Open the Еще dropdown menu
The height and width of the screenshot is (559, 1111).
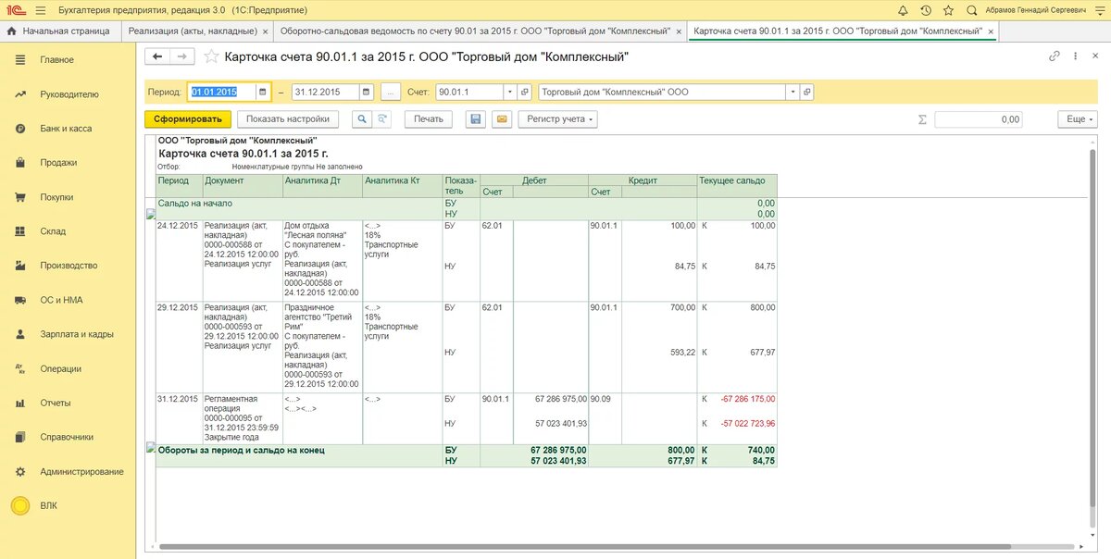tap(1078, 119)
